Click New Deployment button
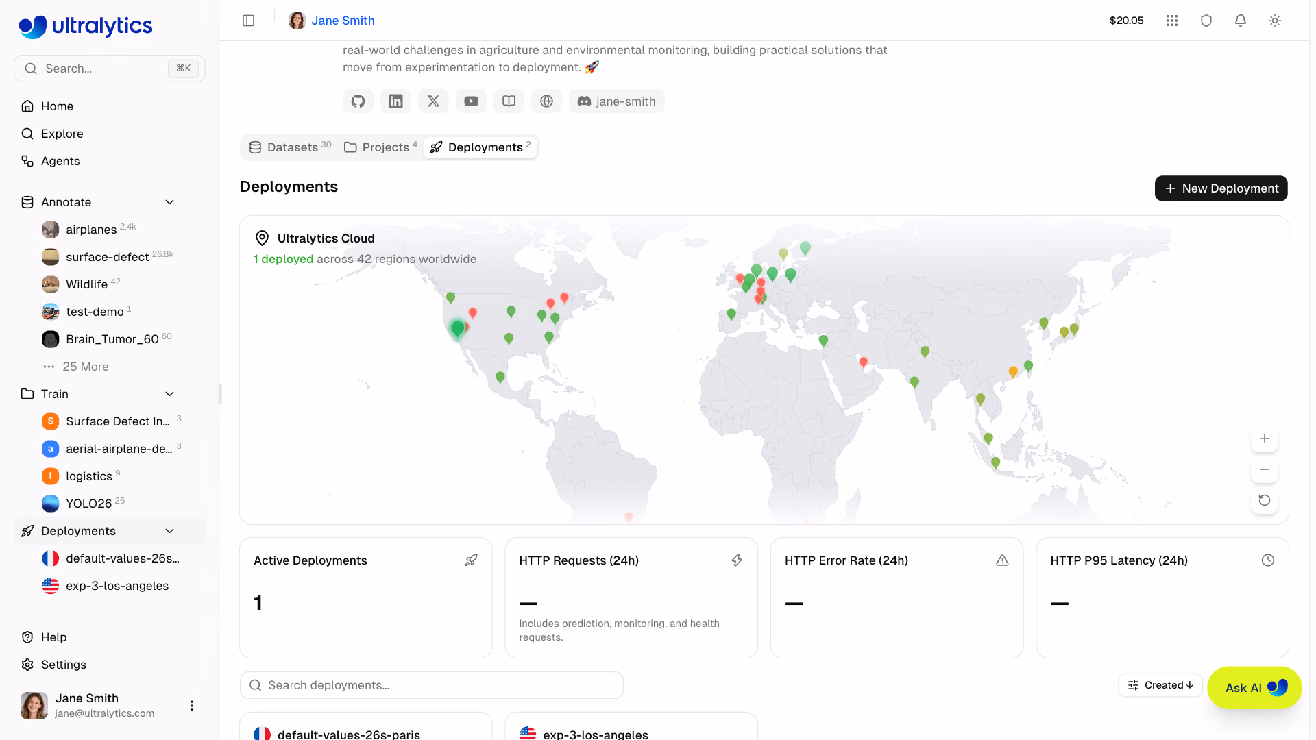Viewport: 1316px width, 740px height. (x=1221, y=188)
